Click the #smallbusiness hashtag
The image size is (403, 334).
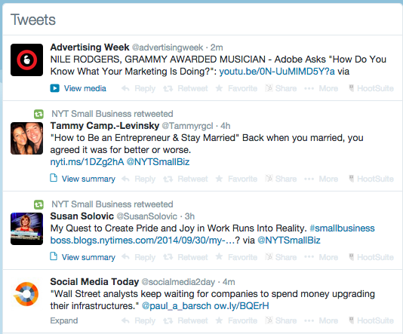[x=343, y=228]
